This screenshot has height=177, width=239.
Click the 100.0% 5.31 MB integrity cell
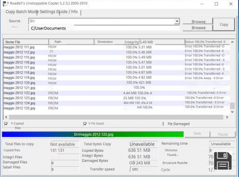point(139,47)
